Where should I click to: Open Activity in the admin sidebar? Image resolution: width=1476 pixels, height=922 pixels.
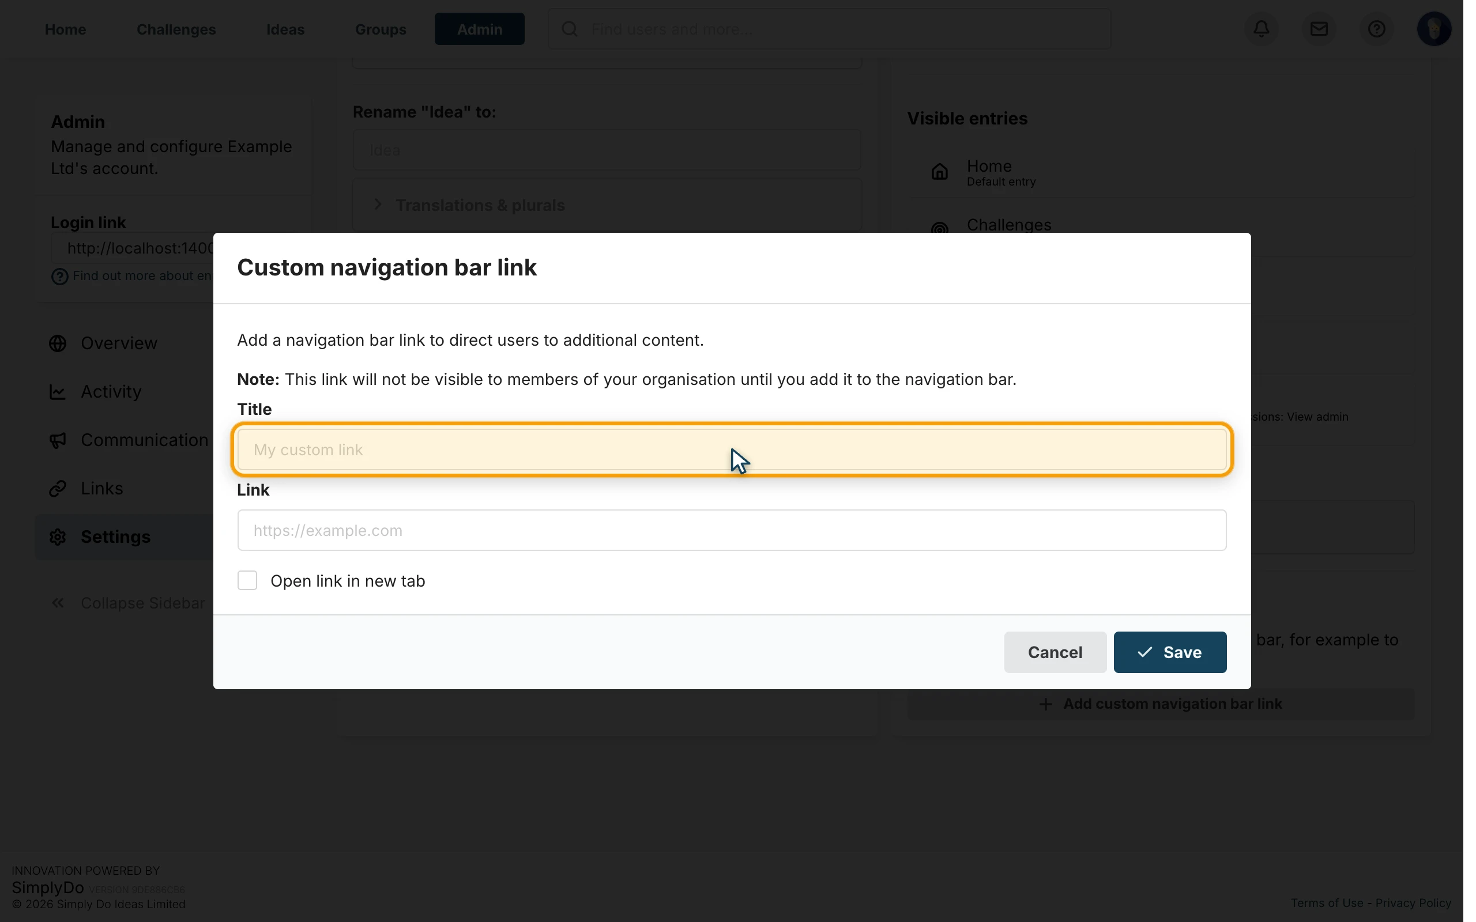tap(111, 391)
